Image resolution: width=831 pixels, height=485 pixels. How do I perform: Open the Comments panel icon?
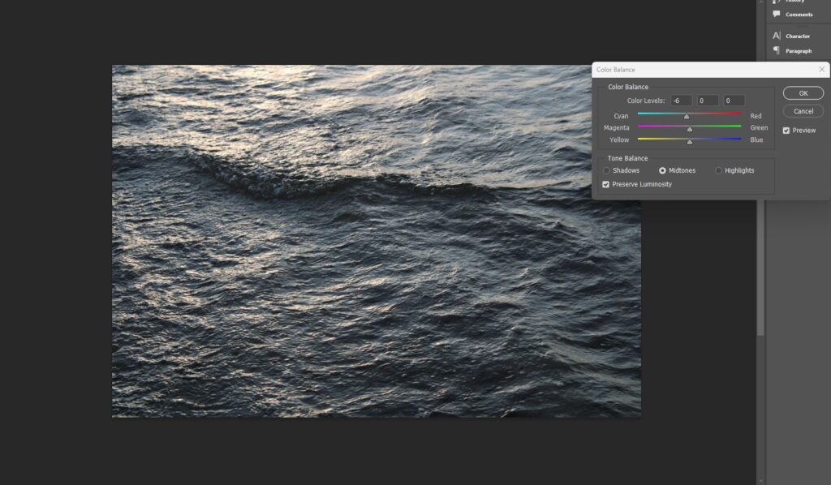pyautogui.click(x=777, y=15)
